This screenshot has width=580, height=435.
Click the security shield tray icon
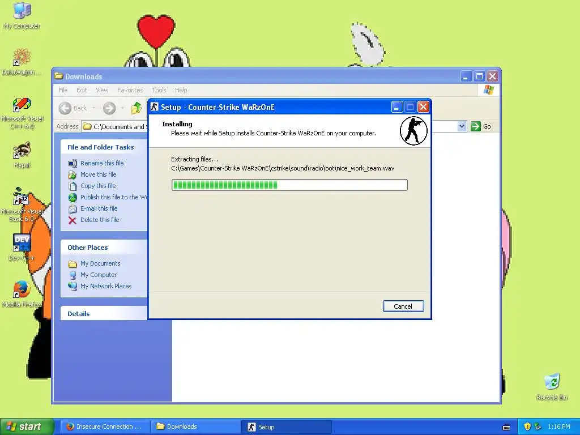pos(527,427)
